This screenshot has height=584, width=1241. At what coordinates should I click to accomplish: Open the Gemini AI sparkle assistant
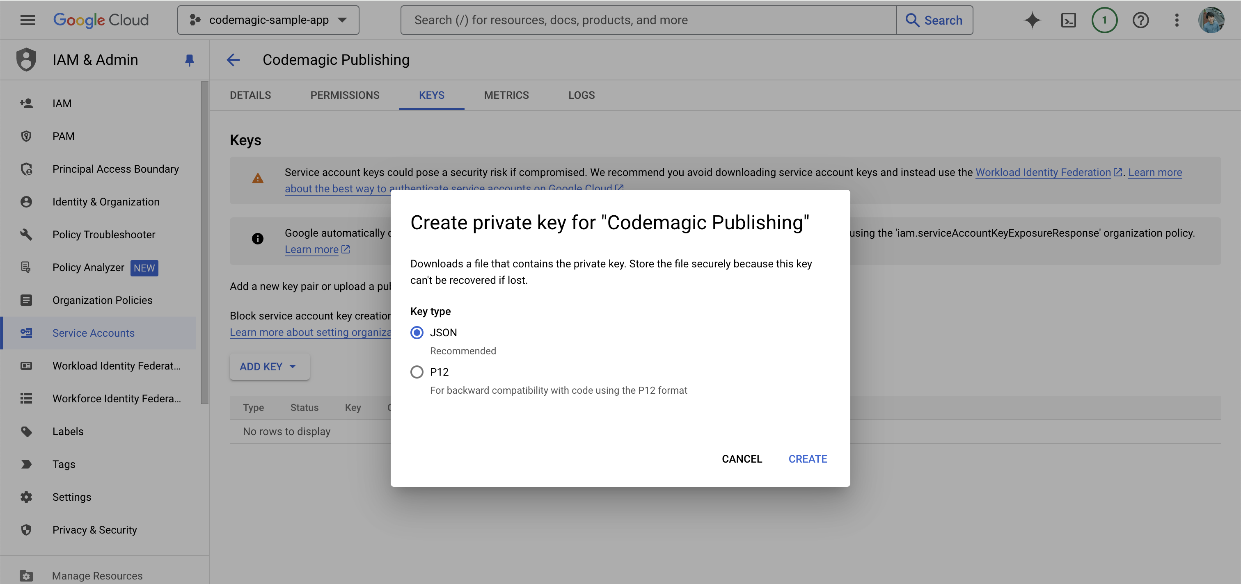pyautogui.click(x=1032, y=20)
